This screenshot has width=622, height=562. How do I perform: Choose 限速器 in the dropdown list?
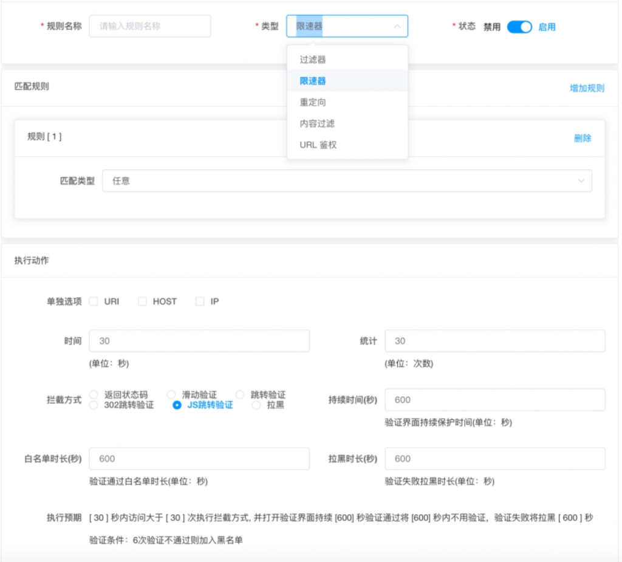pyautogui.click(x=347, y=81)
